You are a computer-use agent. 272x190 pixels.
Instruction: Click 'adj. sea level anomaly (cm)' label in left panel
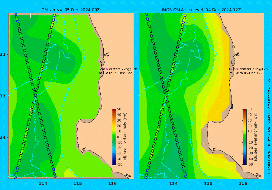point(125,137)
